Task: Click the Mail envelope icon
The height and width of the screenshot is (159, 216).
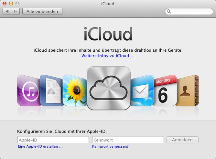Action: (x=142, y=90)
